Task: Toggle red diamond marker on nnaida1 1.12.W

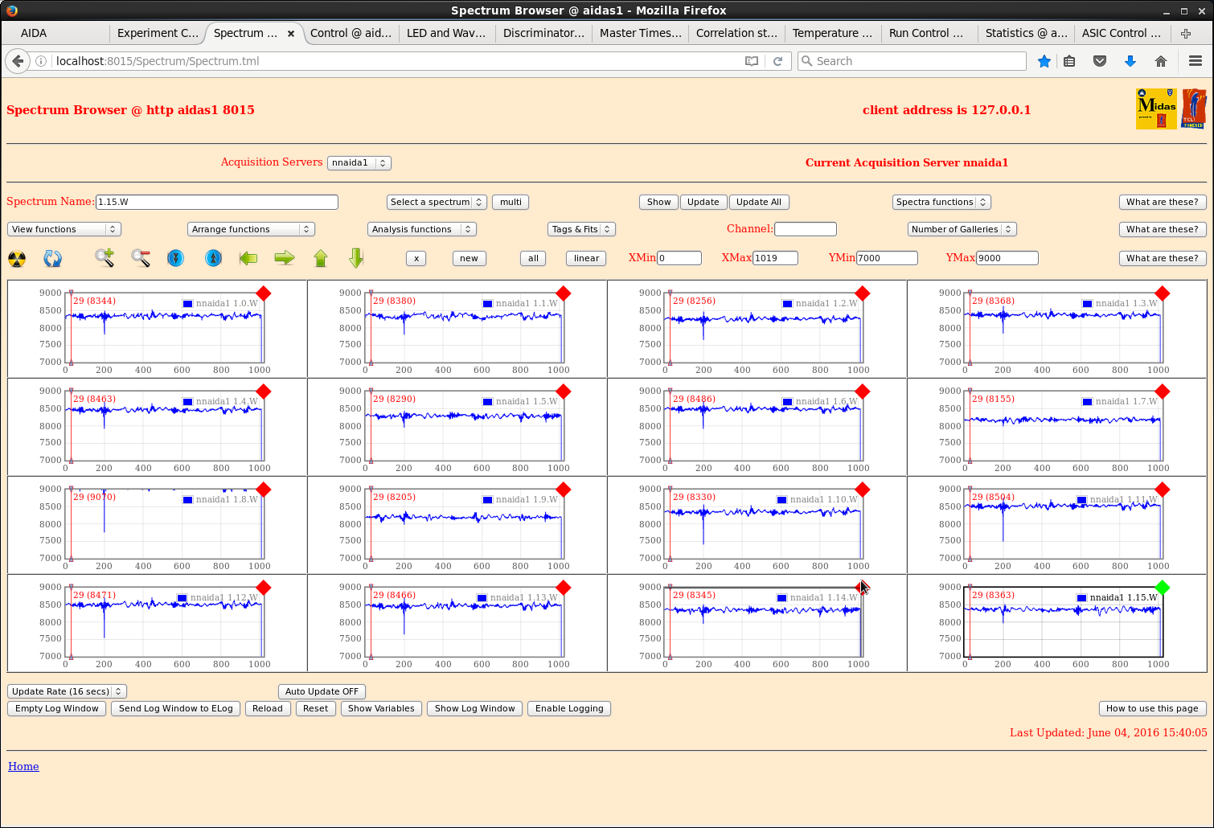Action: pyautogui.click(x=264, y=588)
